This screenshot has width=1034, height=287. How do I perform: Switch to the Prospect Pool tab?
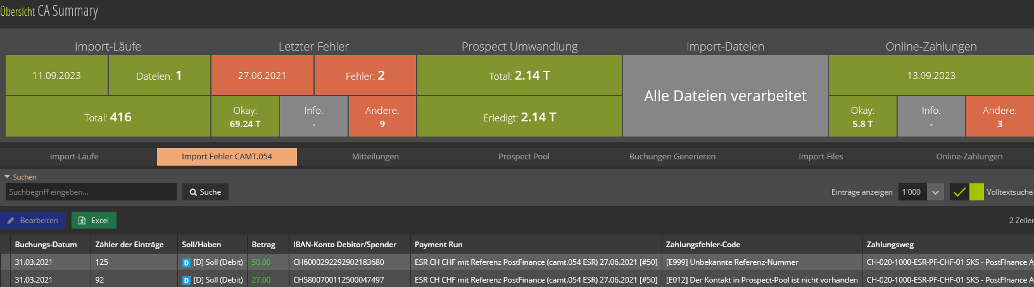[x=524, y=157]
